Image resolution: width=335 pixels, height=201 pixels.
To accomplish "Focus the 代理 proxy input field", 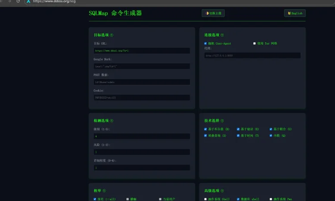I will [x=252, y=55].
